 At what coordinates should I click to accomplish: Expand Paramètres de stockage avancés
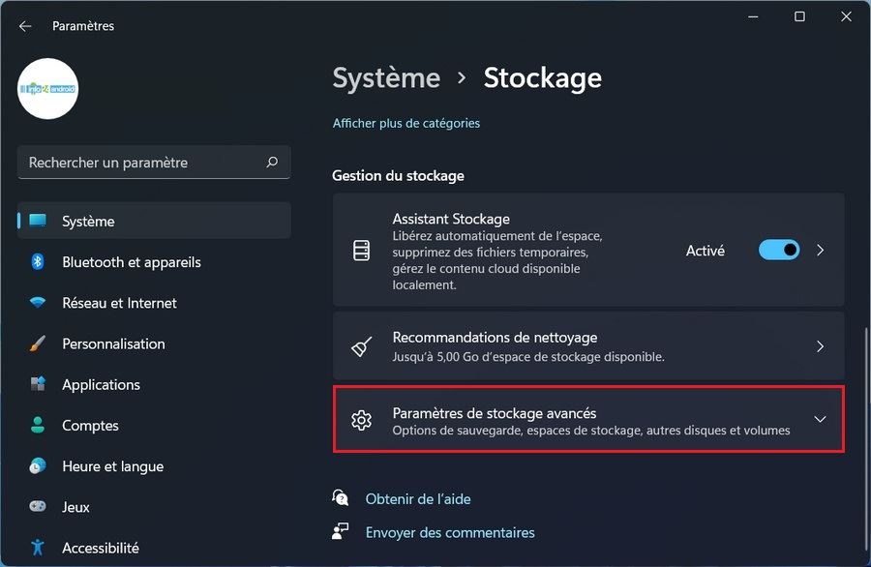[820, 419]
